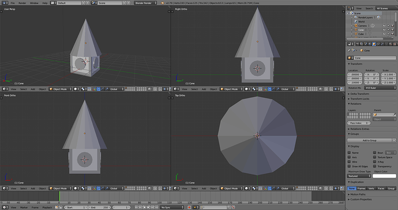Click the Camera object icon in outliner
Image resolution: width=398 pixels, height=210 pixels.
[x=356, y=25]
